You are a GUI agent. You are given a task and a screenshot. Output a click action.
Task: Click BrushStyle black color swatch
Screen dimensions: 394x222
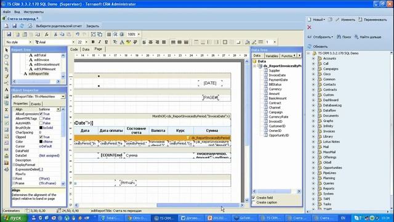41,128
